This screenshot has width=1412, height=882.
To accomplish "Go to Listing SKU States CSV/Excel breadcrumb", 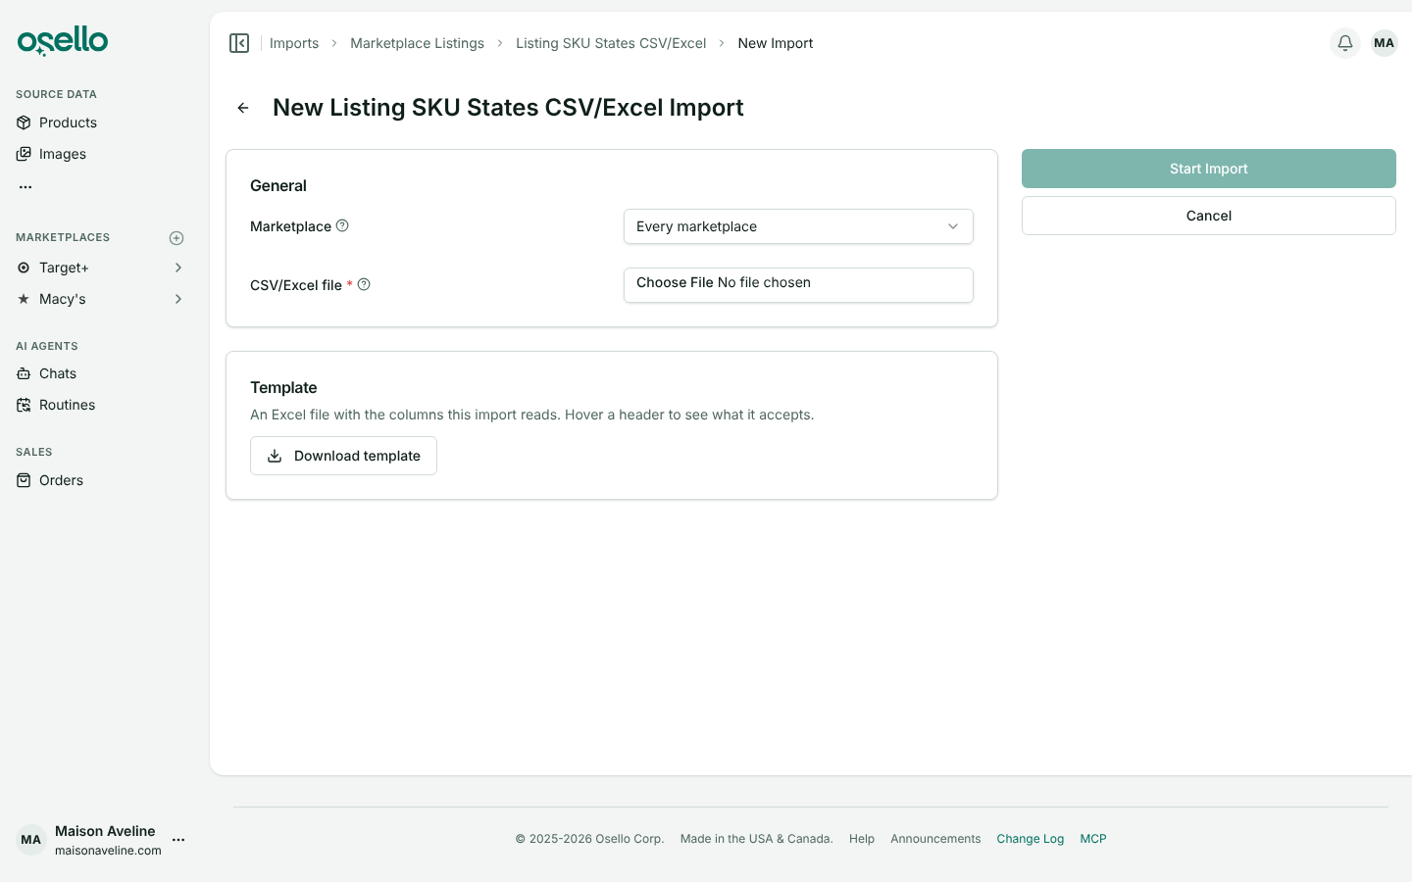I will click(611, 43).
